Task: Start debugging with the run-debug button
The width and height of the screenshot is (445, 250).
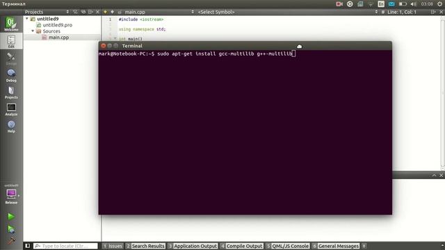Action: pyautogui.click(x=11, y=229)
